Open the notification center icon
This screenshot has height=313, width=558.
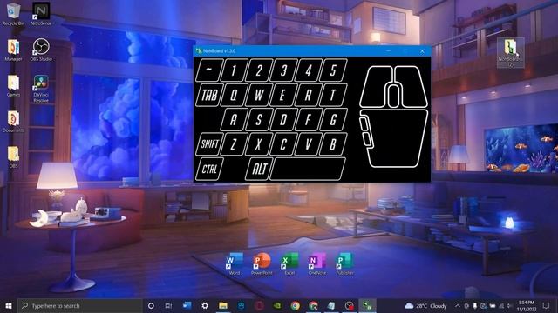pos(547,305)
